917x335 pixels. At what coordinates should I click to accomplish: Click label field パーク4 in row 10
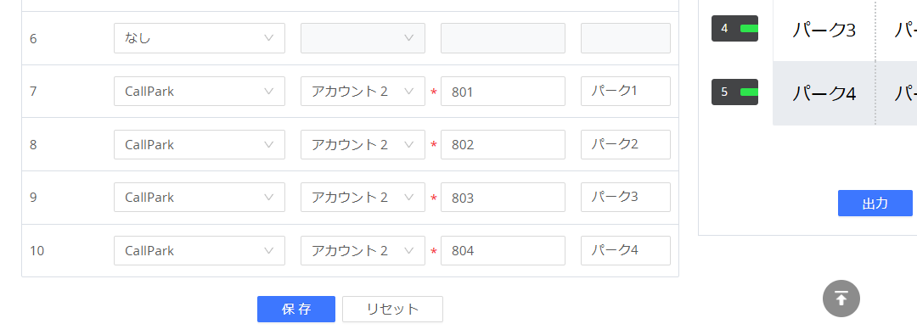[x=625, y=251]
